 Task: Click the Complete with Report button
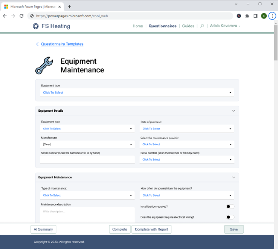[x=151, y=229]
